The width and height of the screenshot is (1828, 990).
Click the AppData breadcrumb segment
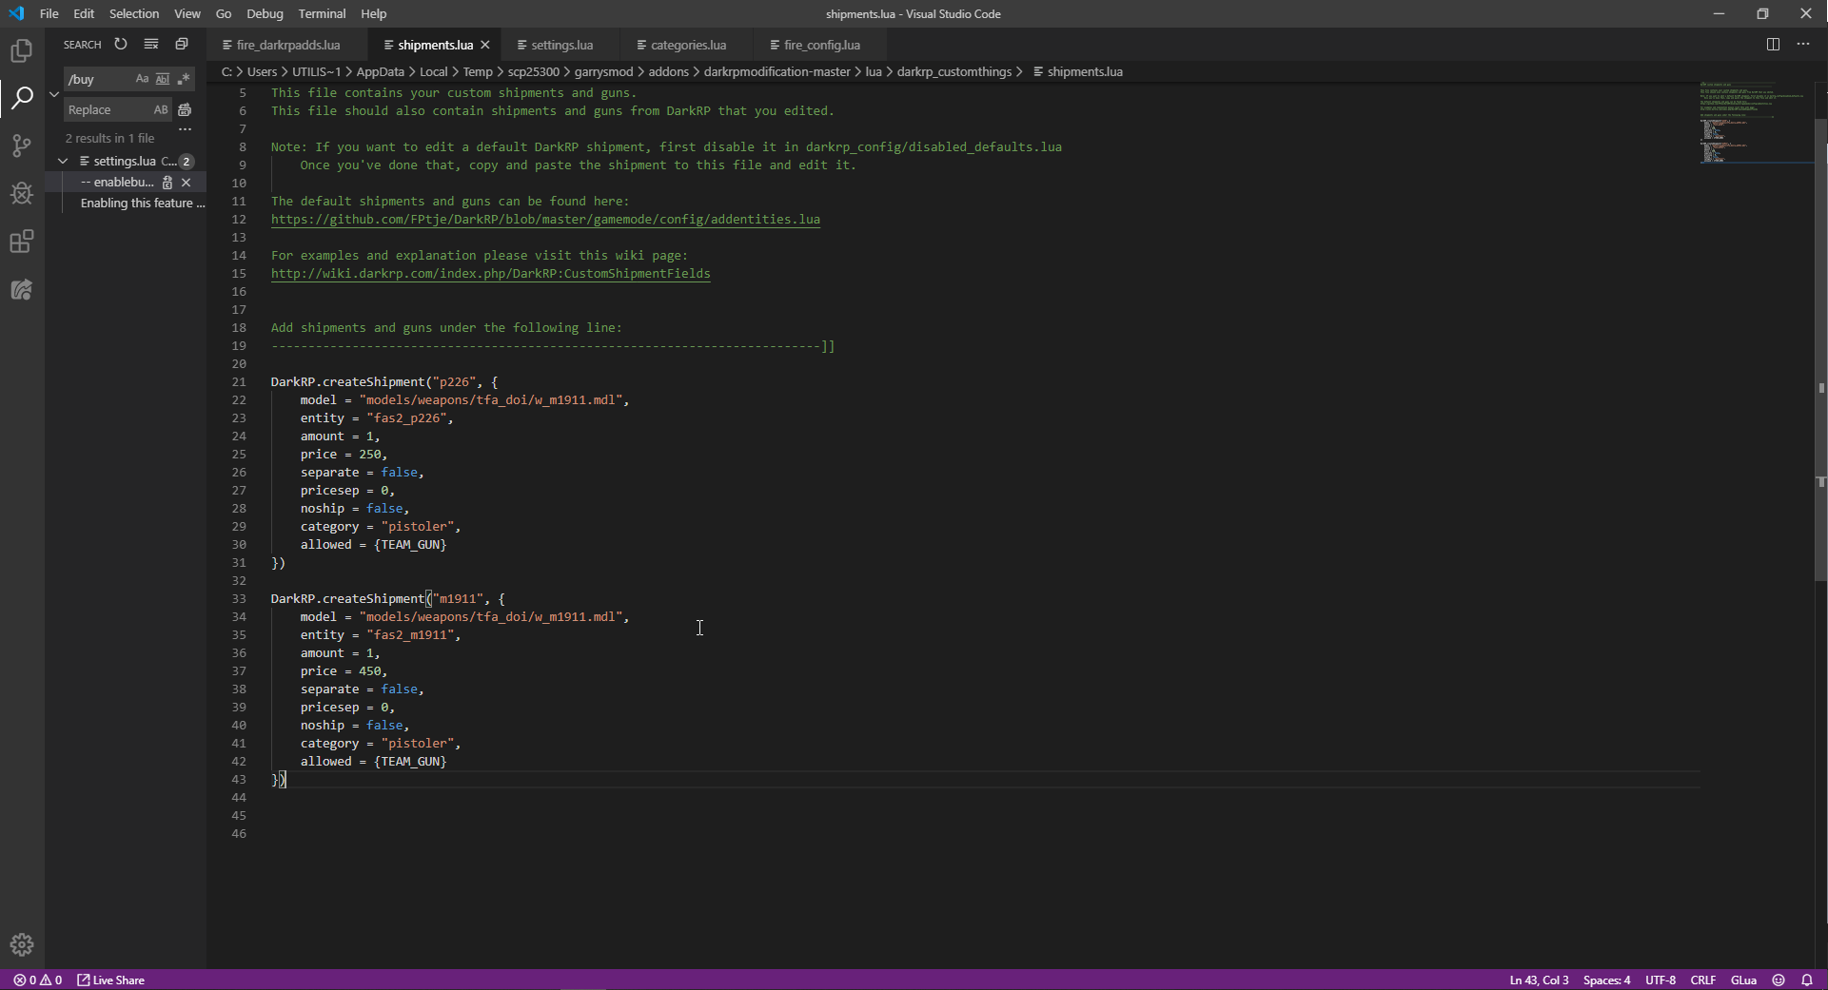[381, 71]
